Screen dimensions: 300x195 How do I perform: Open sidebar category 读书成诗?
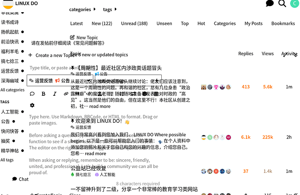tap(10, 22)
